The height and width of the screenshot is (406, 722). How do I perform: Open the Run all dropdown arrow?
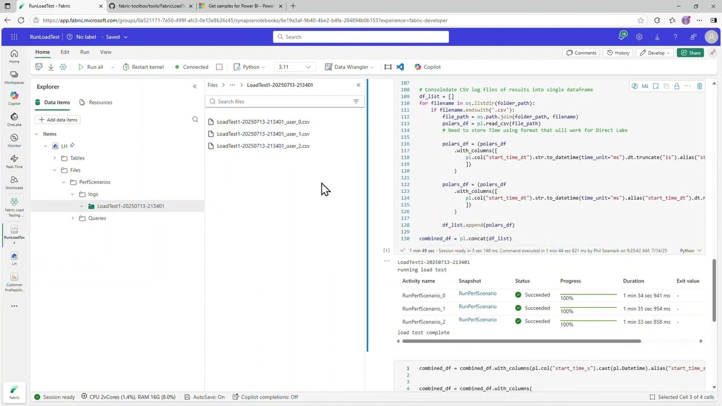click(x=112, y=67)
